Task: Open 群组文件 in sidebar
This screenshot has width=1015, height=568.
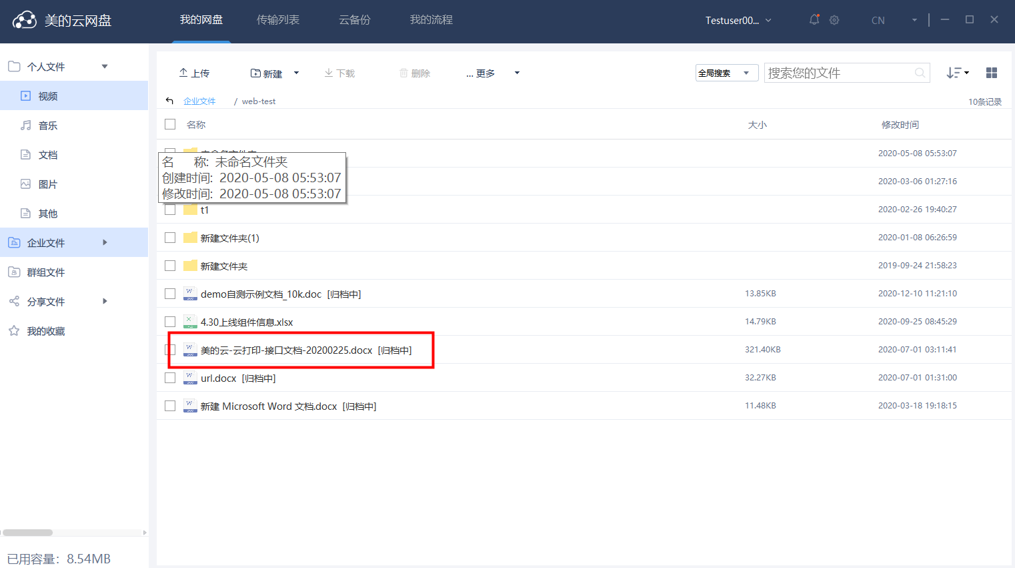Action: click(x=74, y=272)
